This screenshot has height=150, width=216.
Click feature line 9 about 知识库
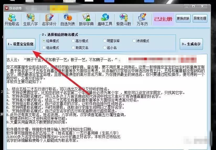point(37,122)
